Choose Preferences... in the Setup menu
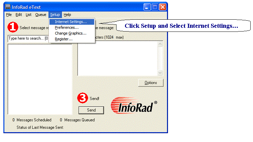Image resolution: width=253 pixels, height=142 pixels. click(72, 27)
